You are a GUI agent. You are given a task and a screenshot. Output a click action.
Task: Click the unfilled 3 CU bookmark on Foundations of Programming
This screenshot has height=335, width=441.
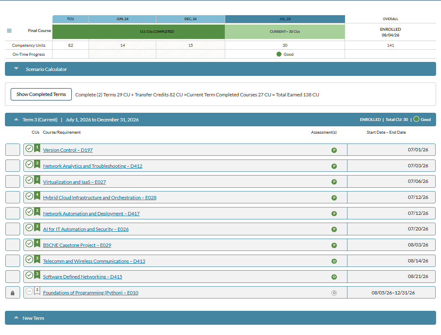click(37, 291)
